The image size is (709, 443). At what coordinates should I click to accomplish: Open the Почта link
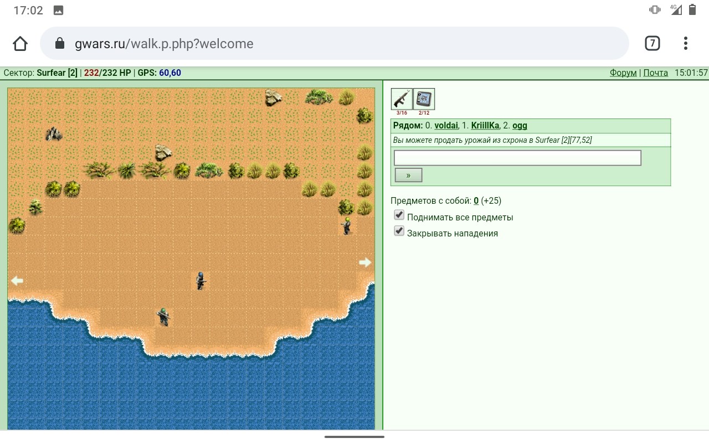click(x=656, y=73)
